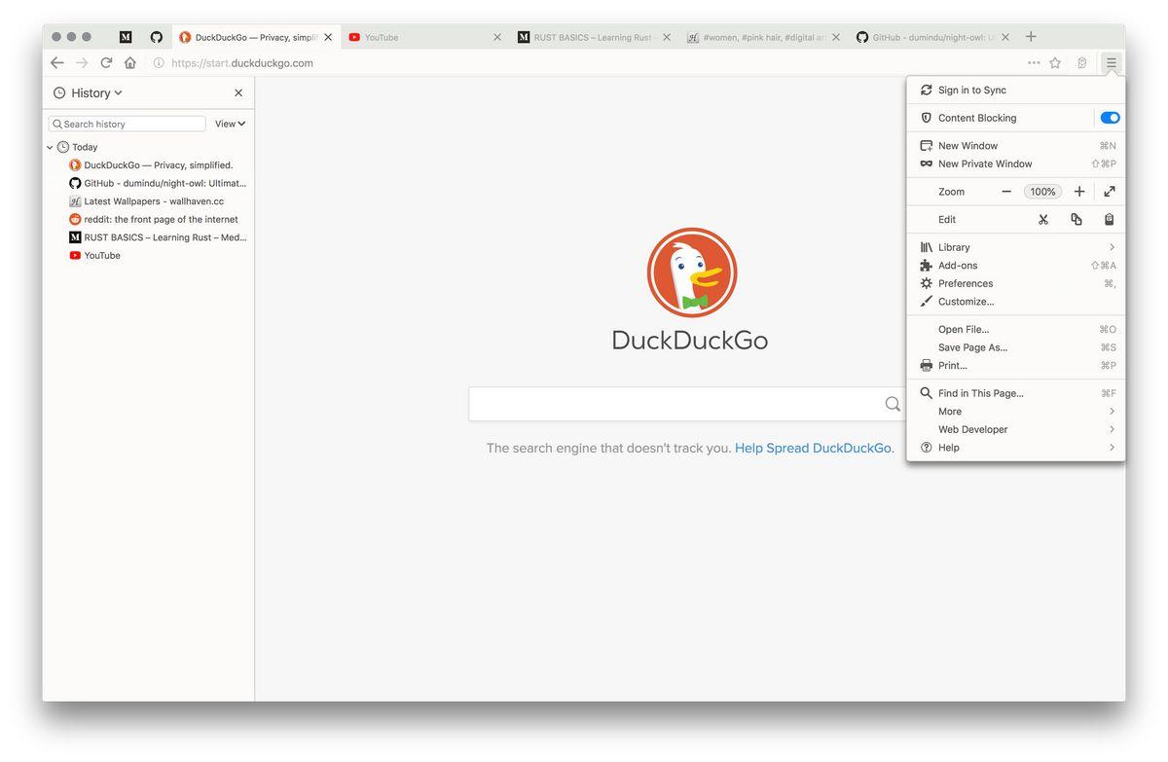Reset zoom via 100% button

pos(1042,192)
